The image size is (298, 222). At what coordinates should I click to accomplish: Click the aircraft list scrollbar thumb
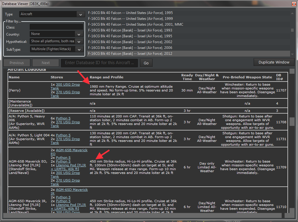(x=292, y=30)
